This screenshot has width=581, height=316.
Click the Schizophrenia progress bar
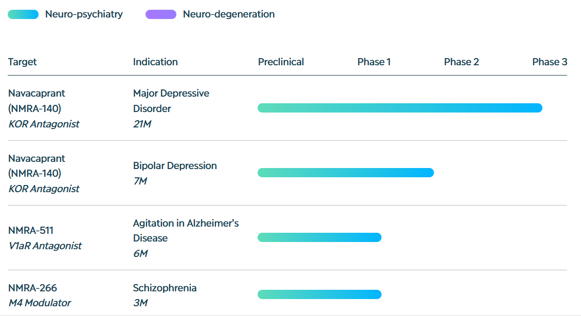319,294
